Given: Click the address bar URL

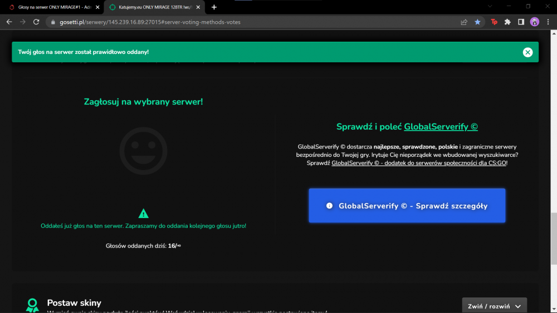Looking at the screenshot, I should tap(150, 22).
